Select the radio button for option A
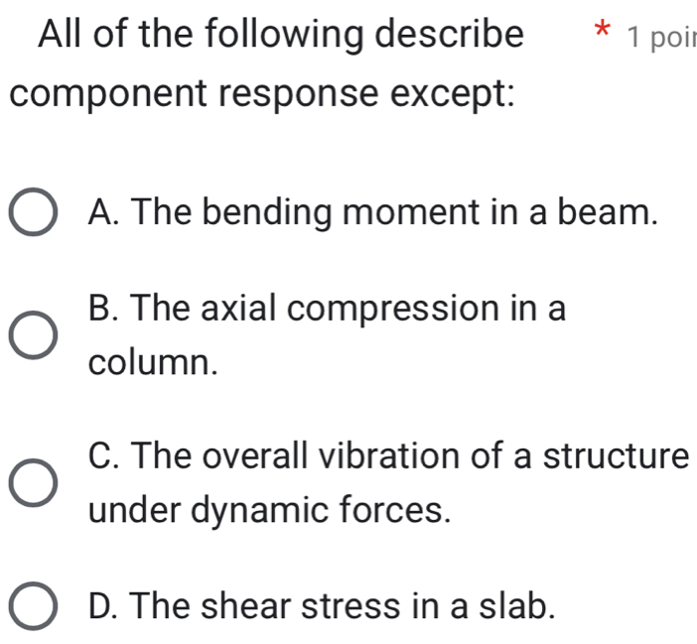This screenshot has width=697, height=644. pos(33,213)
